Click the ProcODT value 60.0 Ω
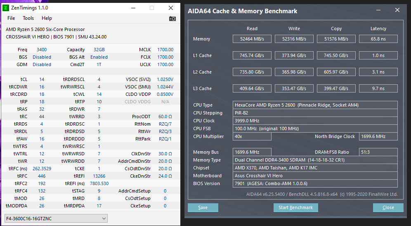The image size is (411, 226). point(165,117)
